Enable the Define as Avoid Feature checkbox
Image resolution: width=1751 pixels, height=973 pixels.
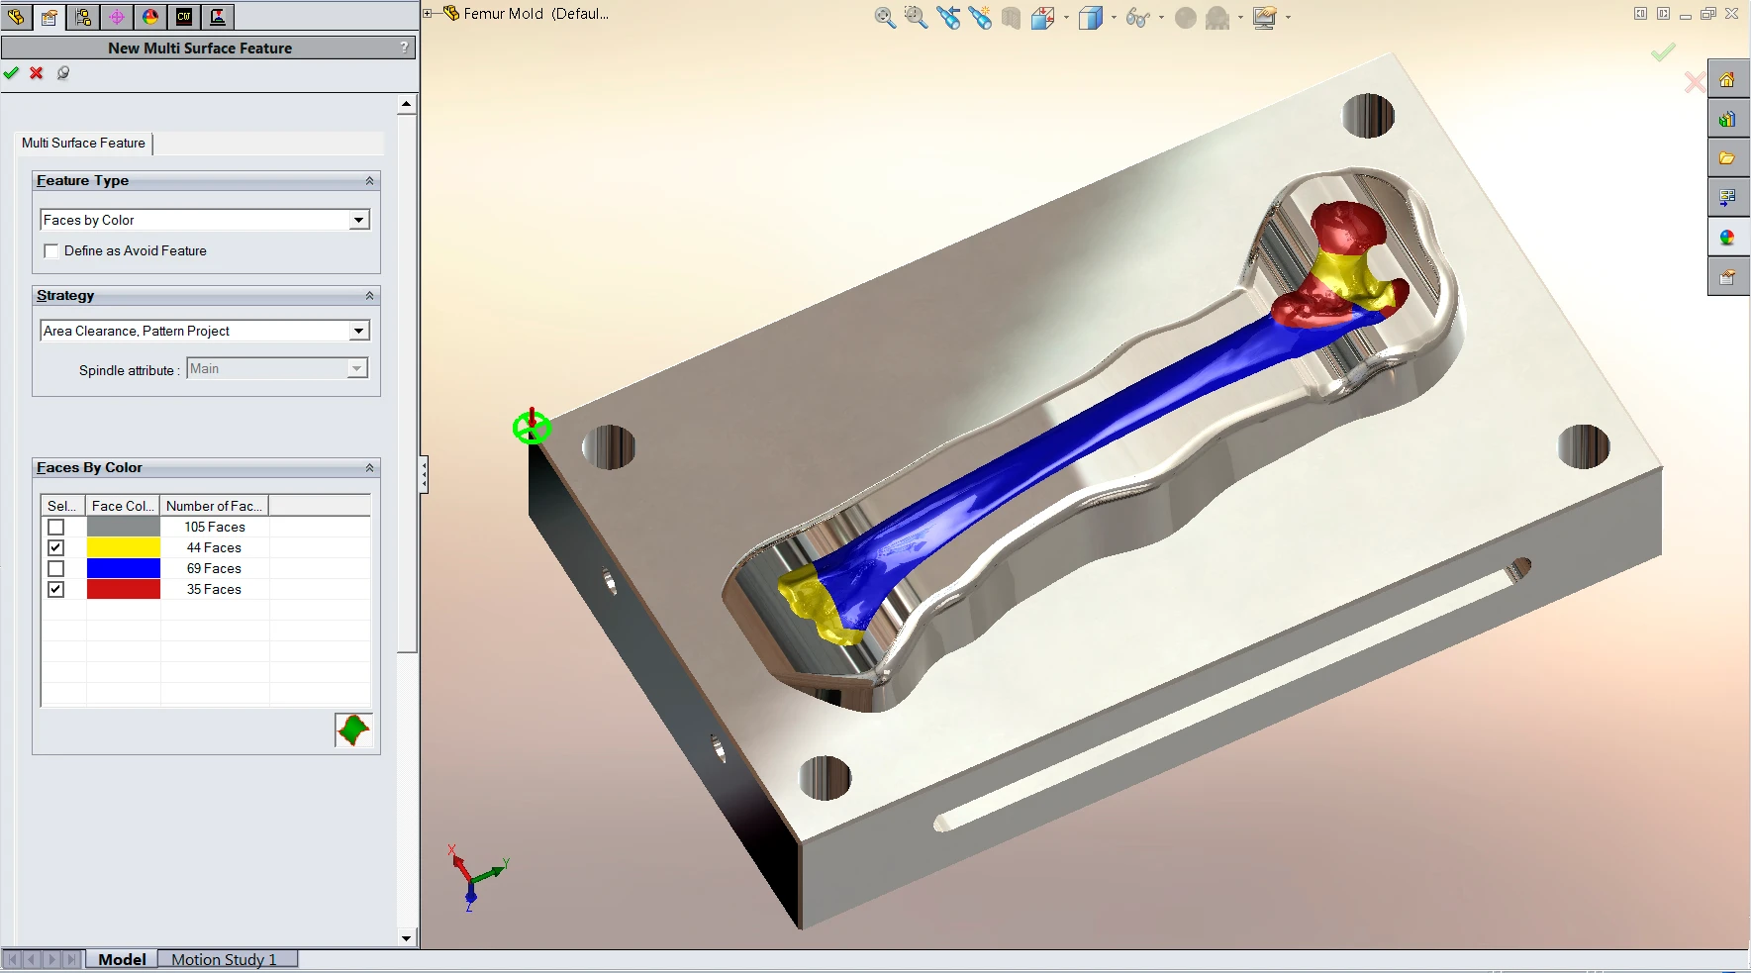pos(51,251)
